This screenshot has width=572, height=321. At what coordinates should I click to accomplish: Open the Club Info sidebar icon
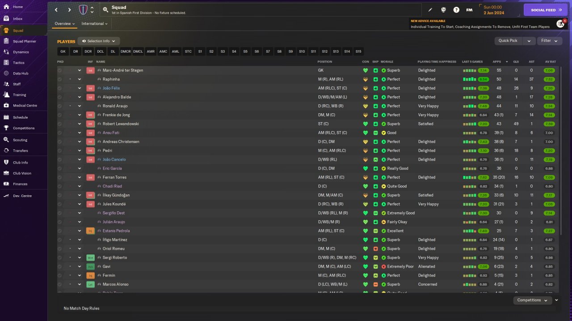pyautogui.click(x=6, y=162)
